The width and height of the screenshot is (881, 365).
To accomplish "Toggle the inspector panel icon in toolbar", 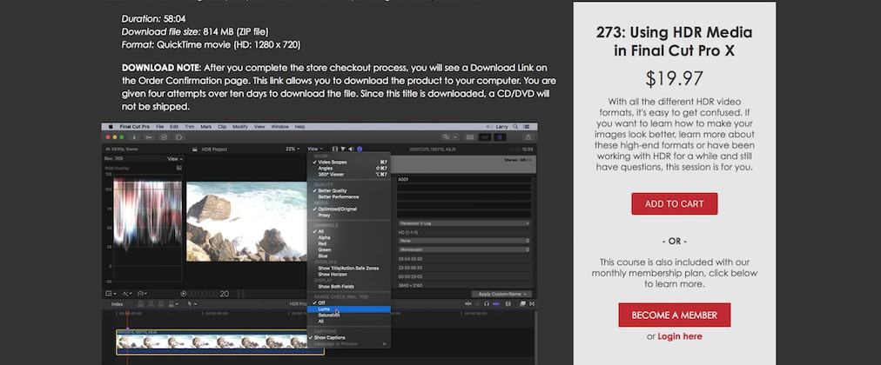I will tap(500, 136).
